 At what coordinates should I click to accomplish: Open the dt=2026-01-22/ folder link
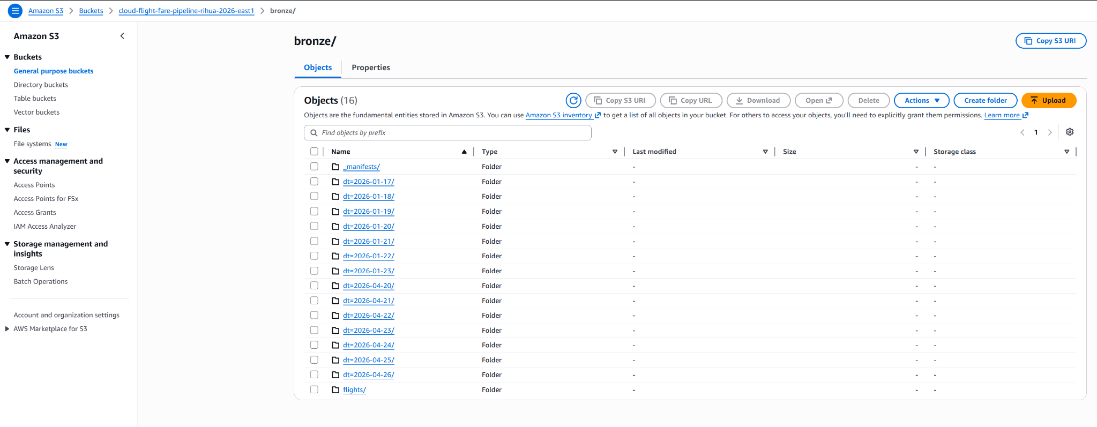coord(369,256)
